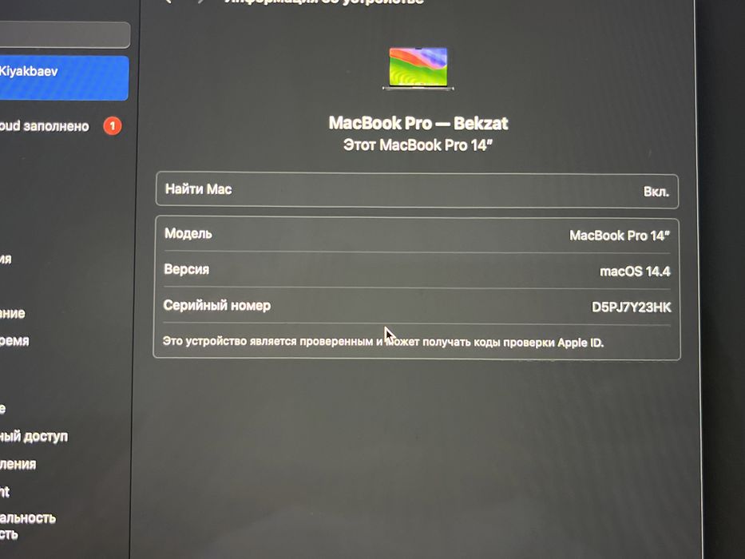The image size is (745, 559).
Task: Click the "Серийный номер" label
Action: [x=216, y=305]
